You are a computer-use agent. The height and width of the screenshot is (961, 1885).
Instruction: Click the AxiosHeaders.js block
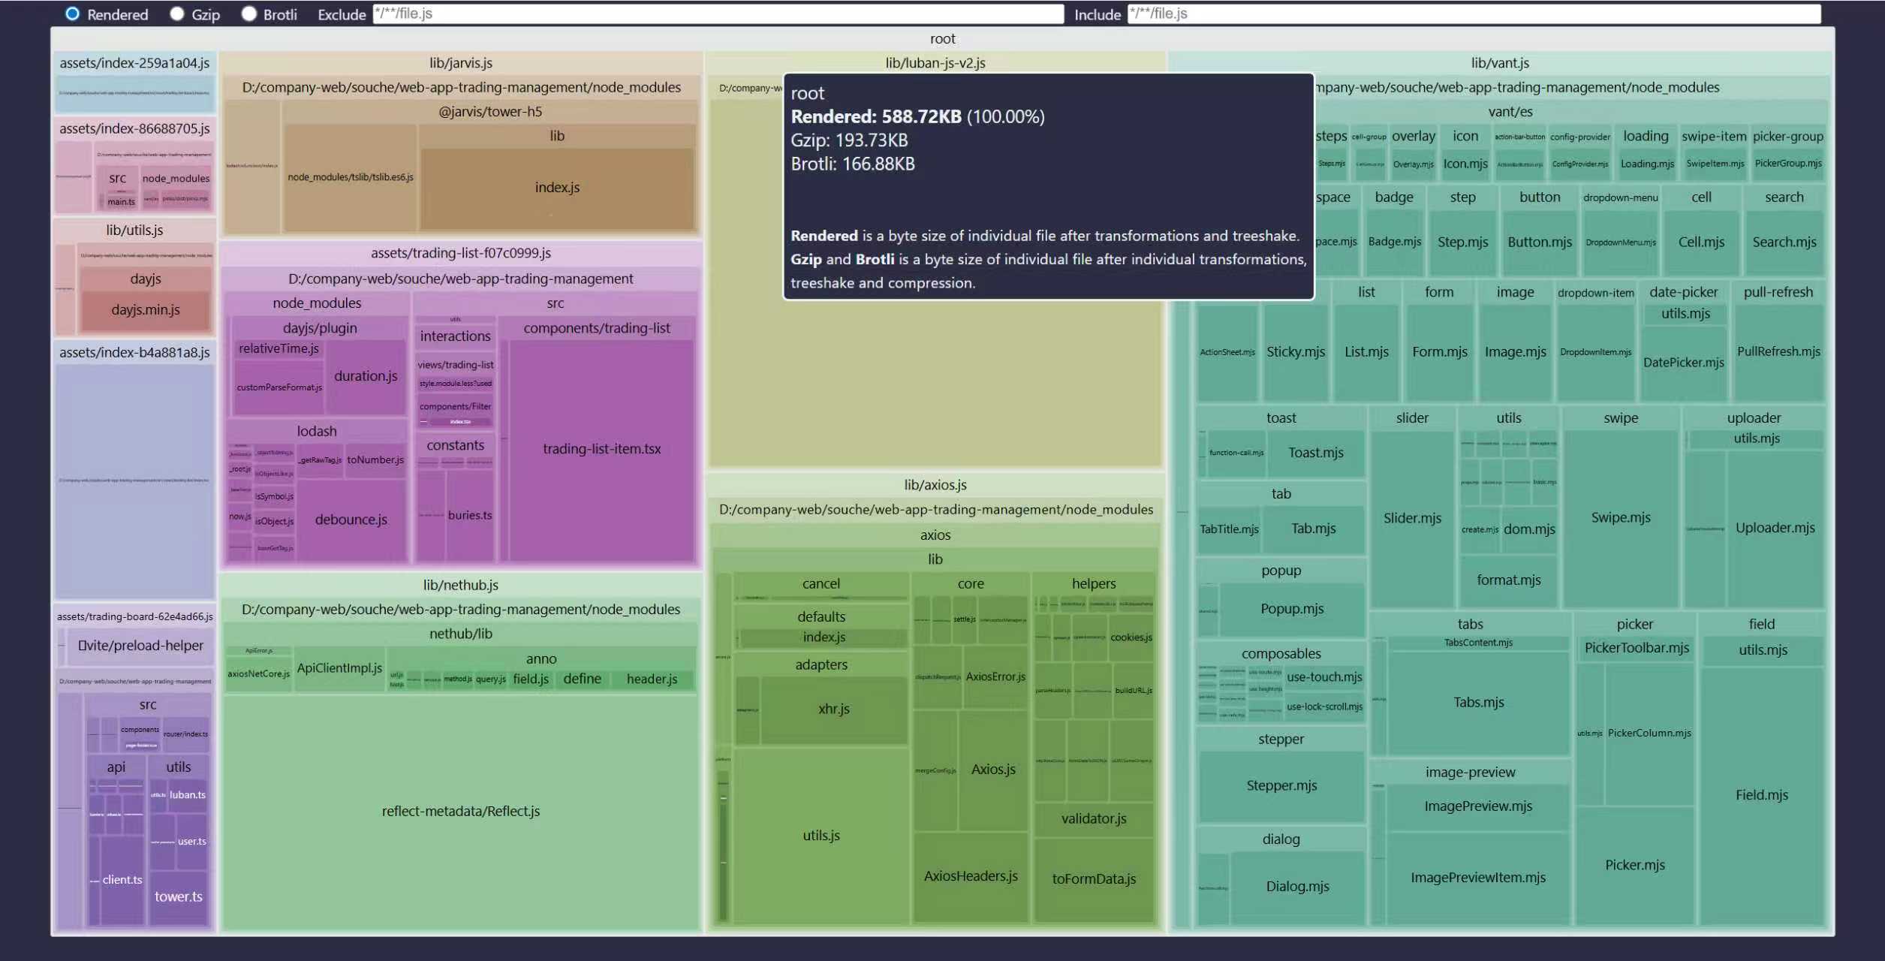point(970,876)
